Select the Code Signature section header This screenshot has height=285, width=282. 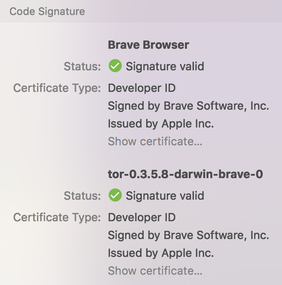click(x=47, y=11)
